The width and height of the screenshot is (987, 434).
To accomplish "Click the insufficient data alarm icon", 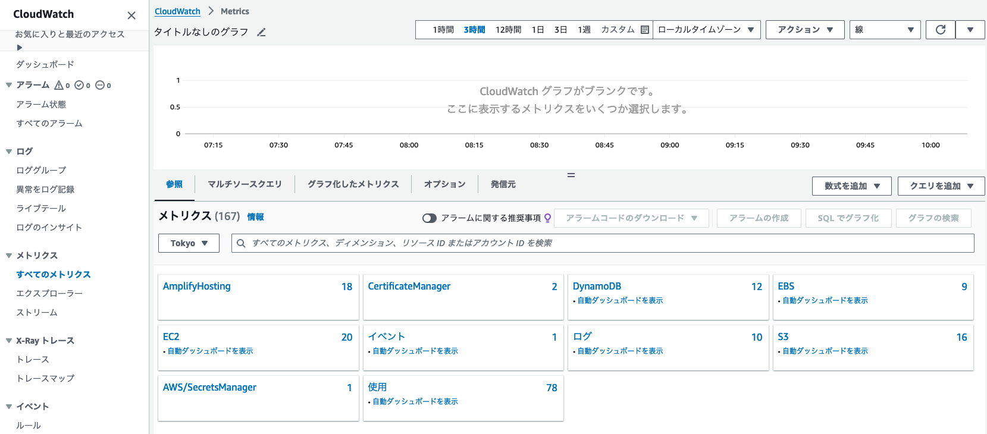I will pyautogui.click(x=100, y=86).
